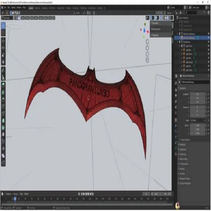Open the World properties tab
211x211 pixels.
click(x=176, y=113)
